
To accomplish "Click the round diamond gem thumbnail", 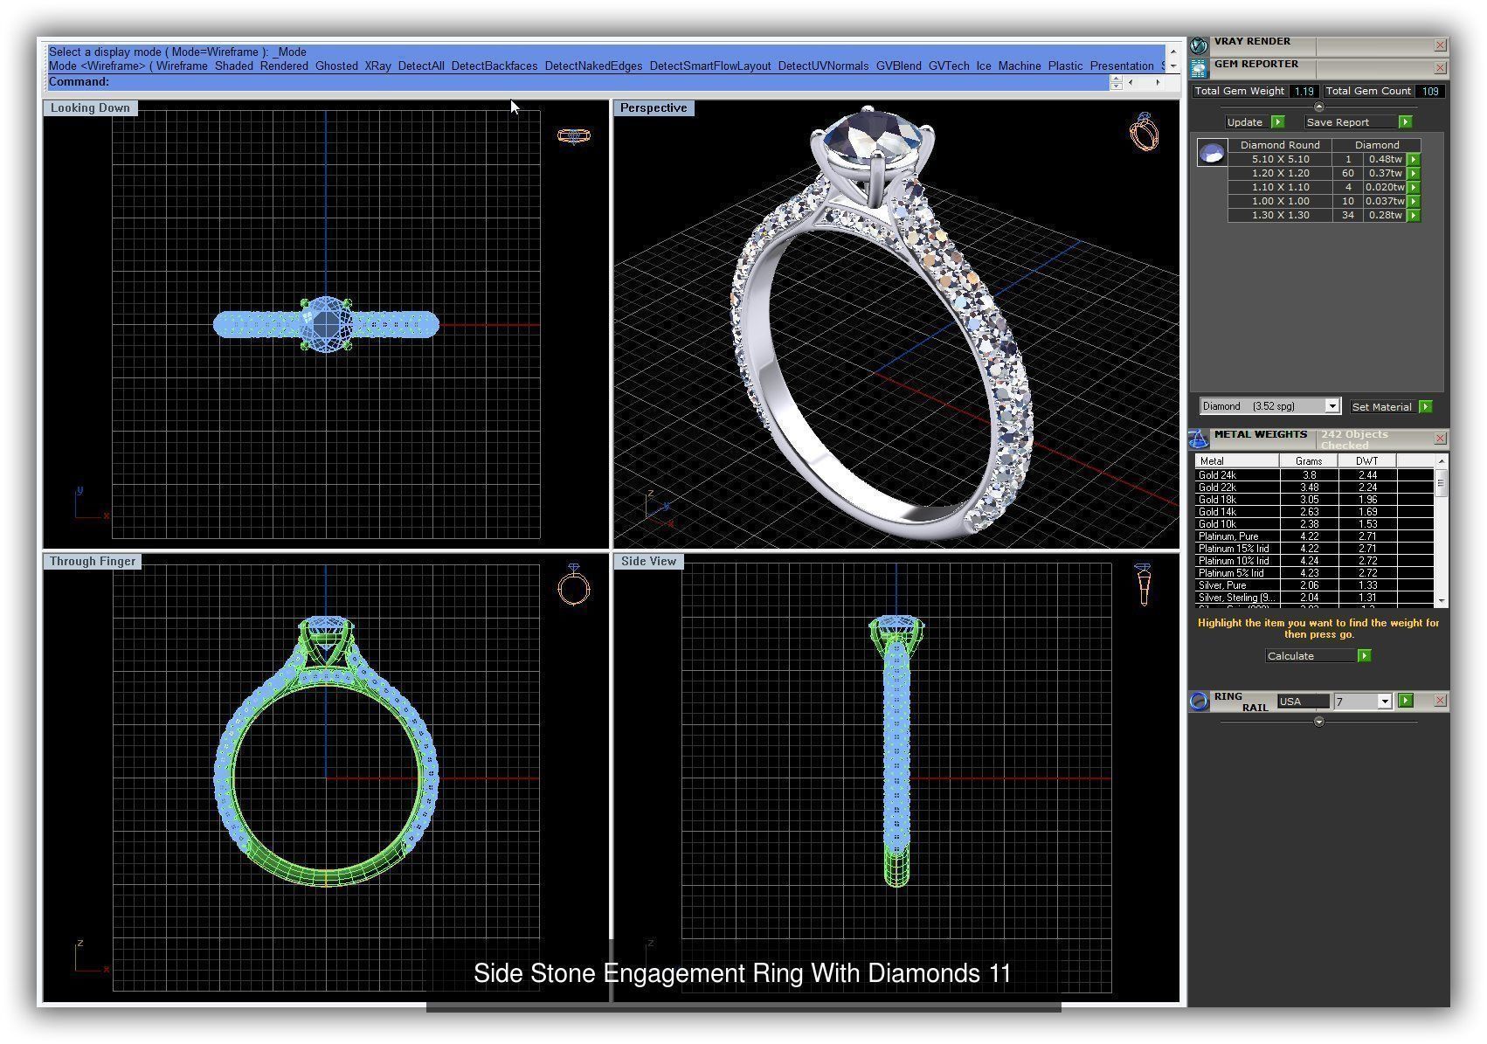I will coord(1212,154).
